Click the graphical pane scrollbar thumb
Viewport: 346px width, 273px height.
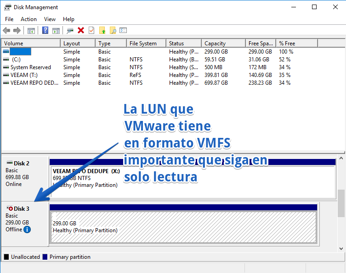tap(341, 203)
